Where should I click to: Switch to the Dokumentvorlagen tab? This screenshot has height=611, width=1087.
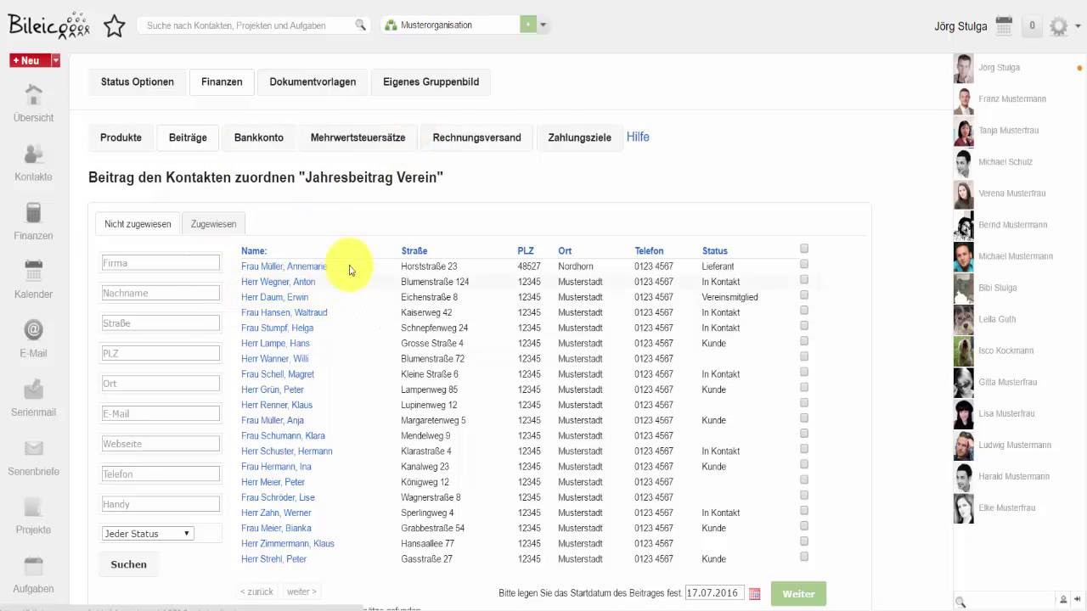point(313,82)
